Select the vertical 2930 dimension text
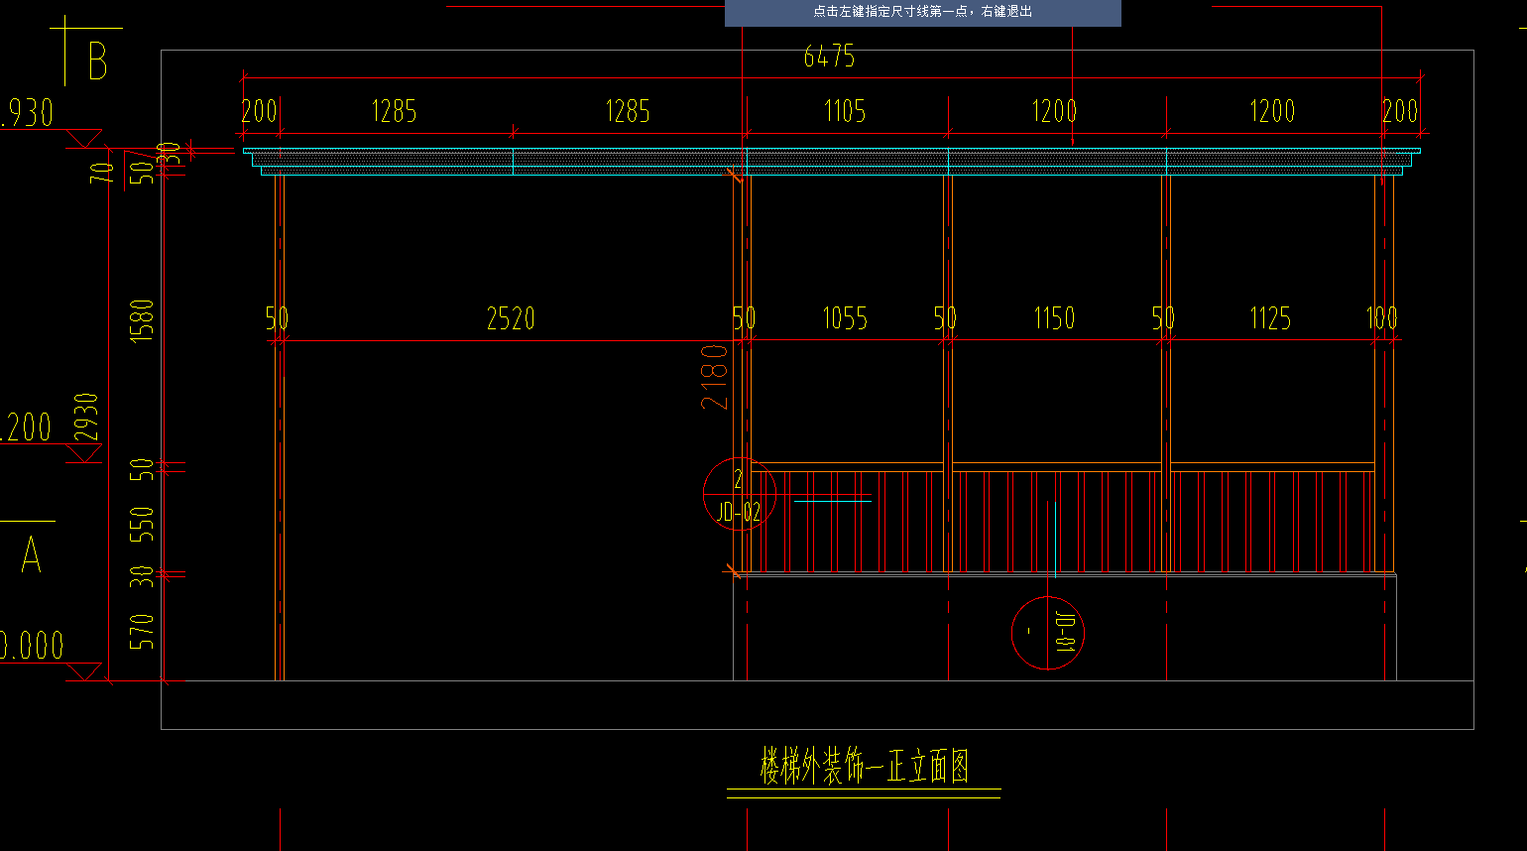Screen dimensions: 1527x851 pyautogui.click(x=86, y=417)
